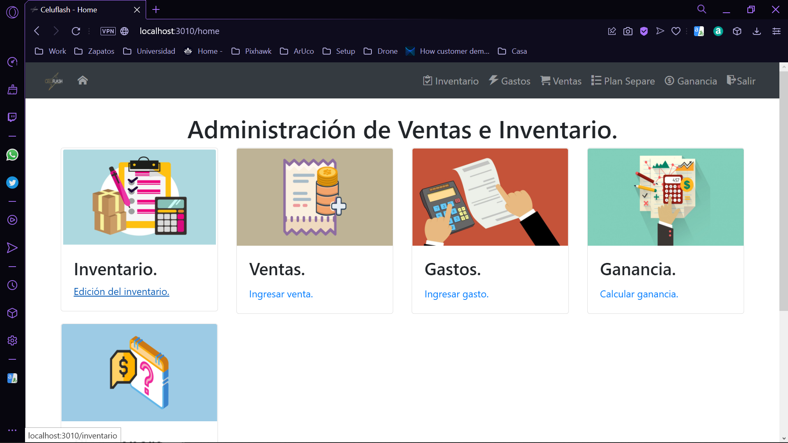Add page to bookmarks with the heart icon
The height and width of the screenshot is (443, 788).
(x=676, y=31)
